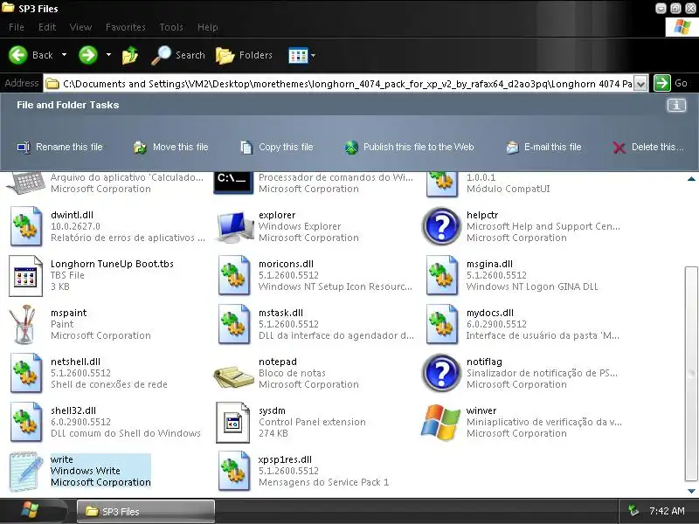
Task: Open the Tools menu
Action: [x=171, y=27]
